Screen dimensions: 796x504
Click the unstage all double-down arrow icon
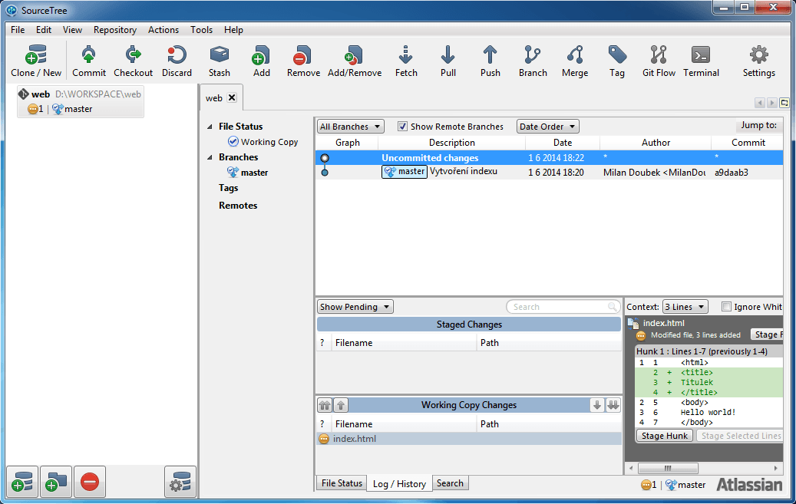coord(613,405)
